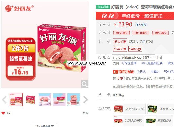174x127 pixels.
Task: Choose the 抹茶派12枚 flavor option
Action: tap(161, 109)
